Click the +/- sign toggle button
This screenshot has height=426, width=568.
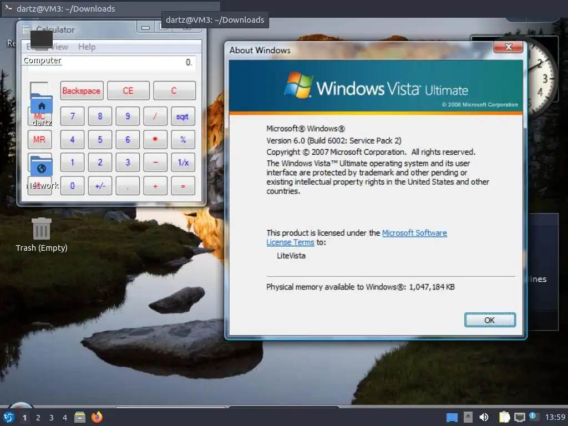coord(100,186)
